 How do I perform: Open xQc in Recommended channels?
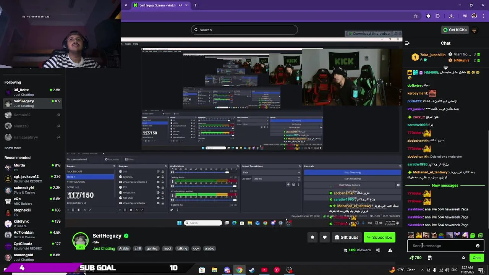tap(32, 201)
